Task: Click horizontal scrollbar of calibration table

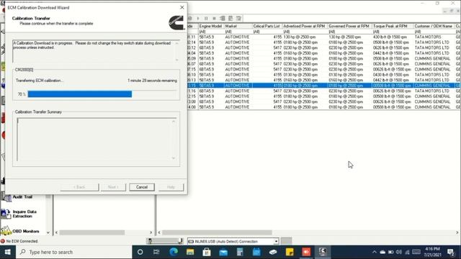Action: click(217, 232)
